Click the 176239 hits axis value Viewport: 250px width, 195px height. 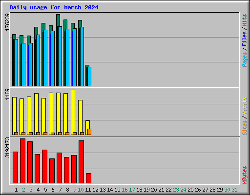click(7, 22)
